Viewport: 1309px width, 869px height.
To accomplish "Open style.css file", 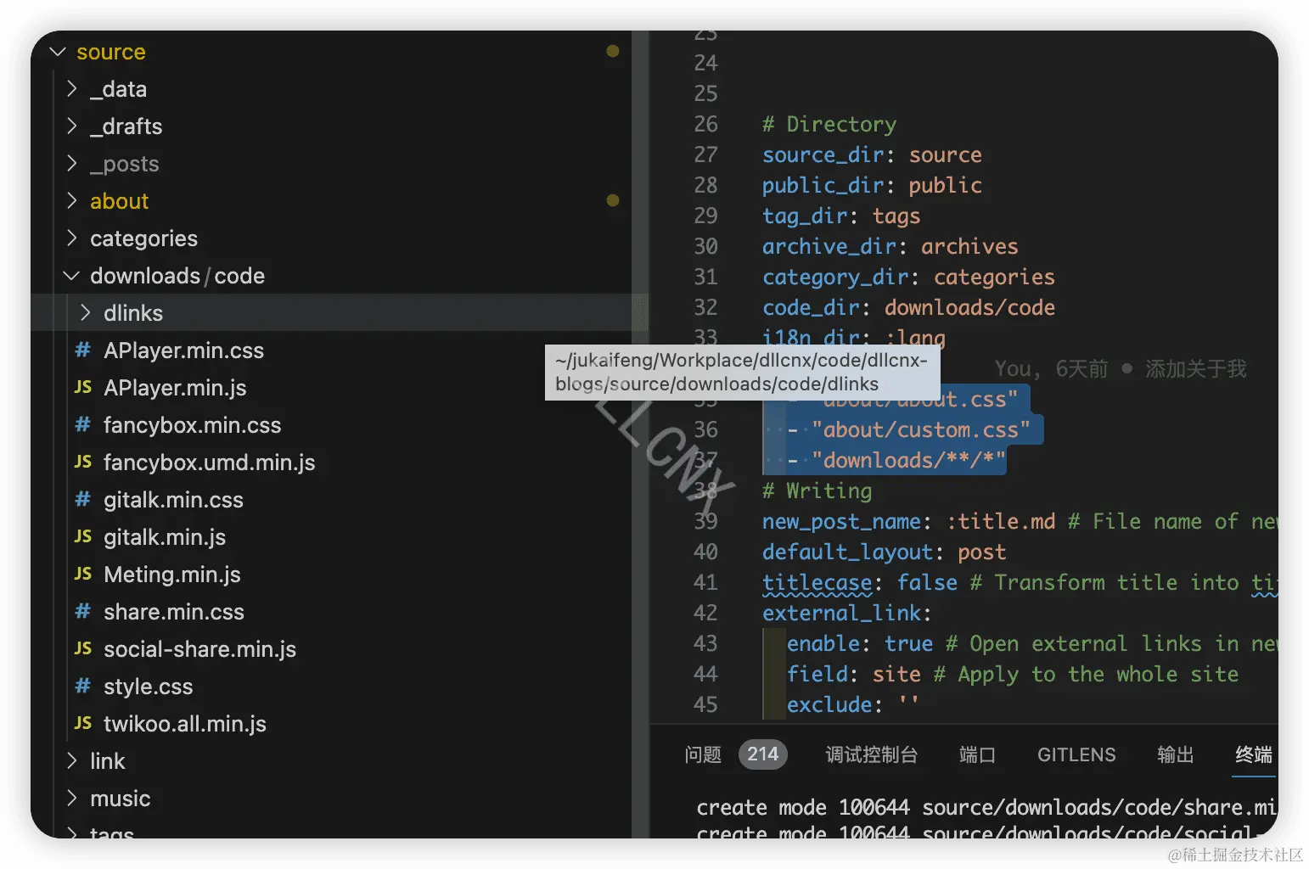I will pyautogui.click(x=149, y=687).
